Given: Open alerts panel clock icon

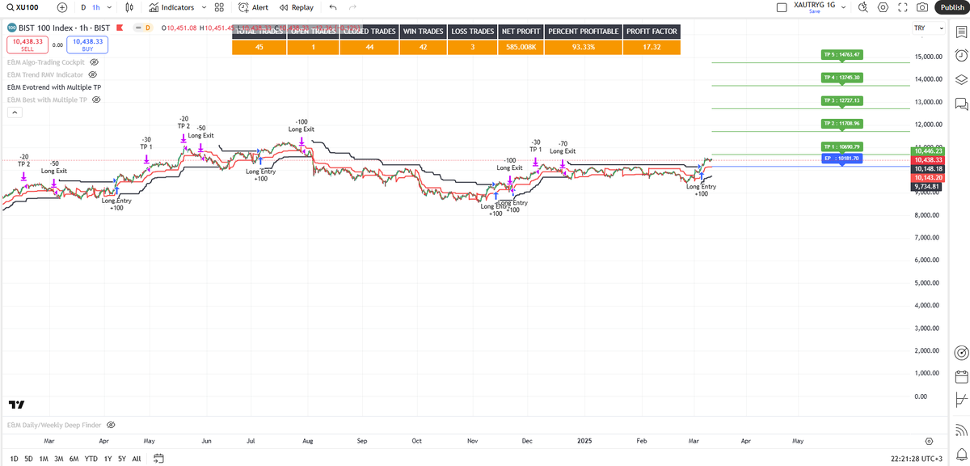Looking at the screenshot, I should point(961,56).
